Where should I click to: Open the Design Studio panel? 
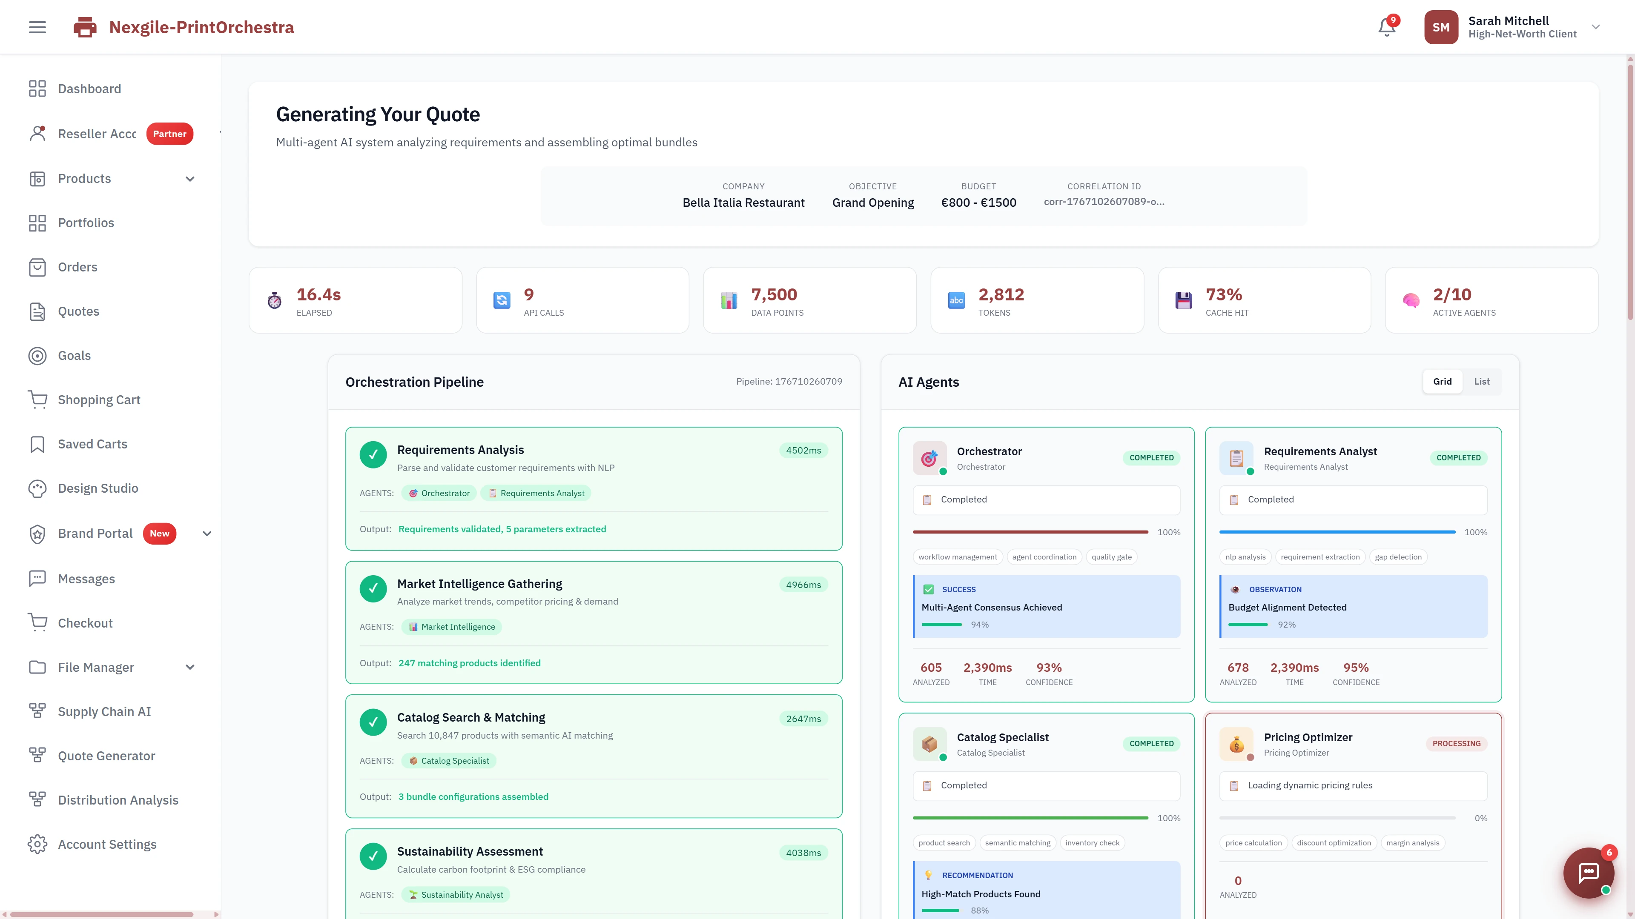[x=98, y=488]
